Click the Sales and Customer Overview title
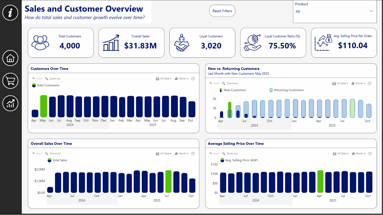 click(84, 8)
